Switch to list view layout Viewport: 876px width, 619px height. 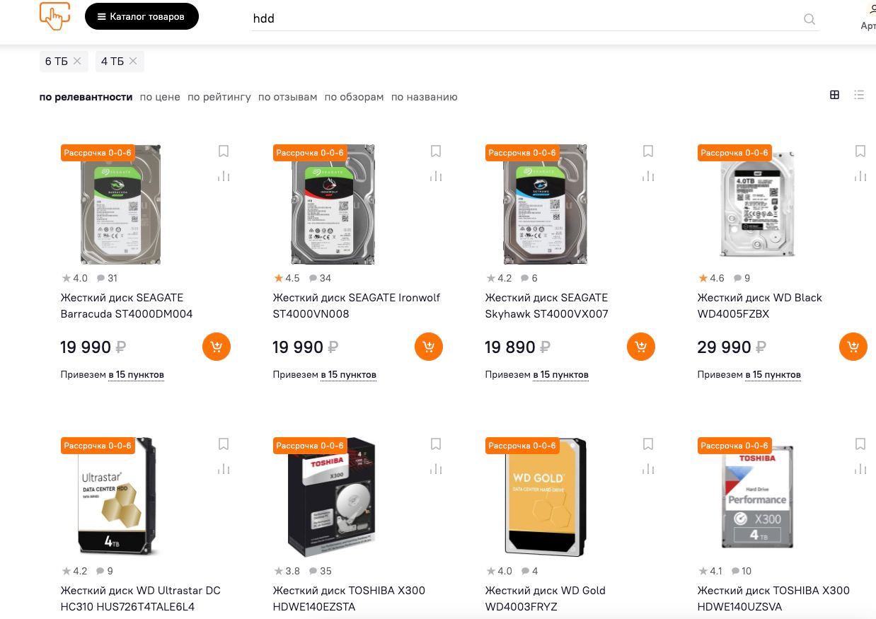click(x=859, y=95)
